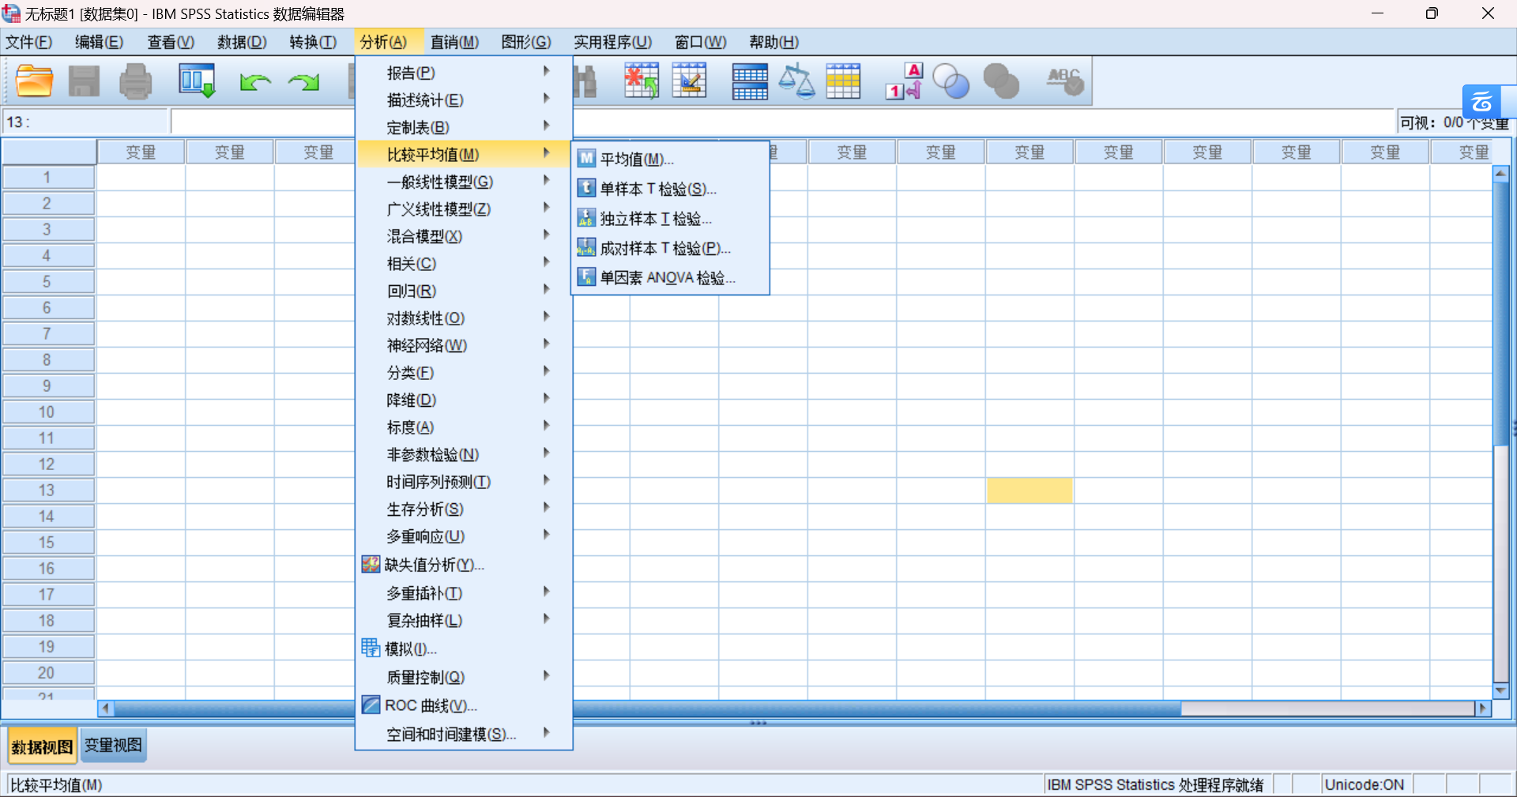Expand the 非参数检验(N) submenu
The image size is (1517, 797).
(x=465, y=454)
